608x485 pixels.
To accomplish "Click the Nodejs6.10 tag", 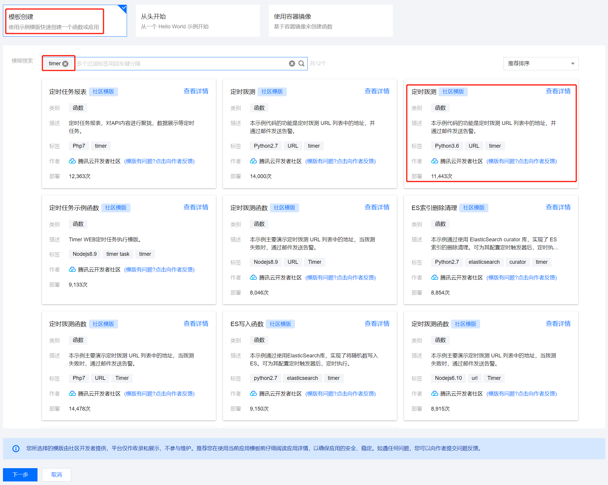I will click(x=448, y=378).
